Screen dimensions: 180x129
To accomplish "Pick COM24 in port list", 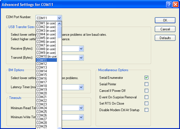I will (x=46, y=108).
